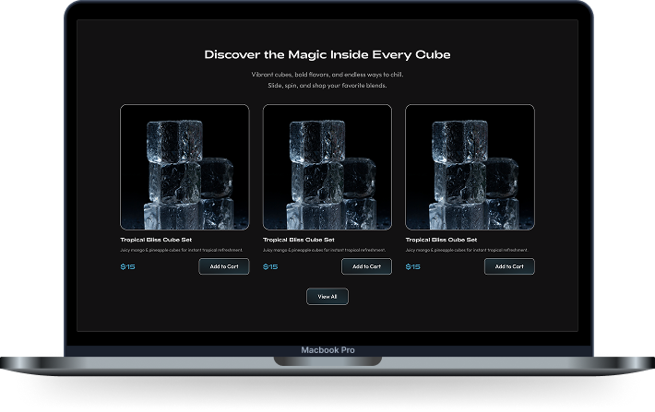Click the Discover the Magic Inside Every Cube heading

(x=327, y=55)
